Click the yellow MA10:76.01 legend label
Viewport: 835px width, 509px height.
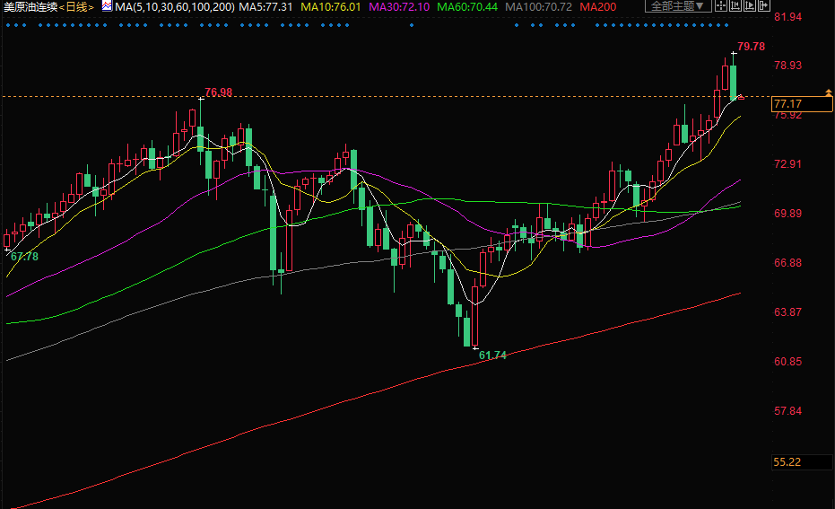[x=329, y=6]
